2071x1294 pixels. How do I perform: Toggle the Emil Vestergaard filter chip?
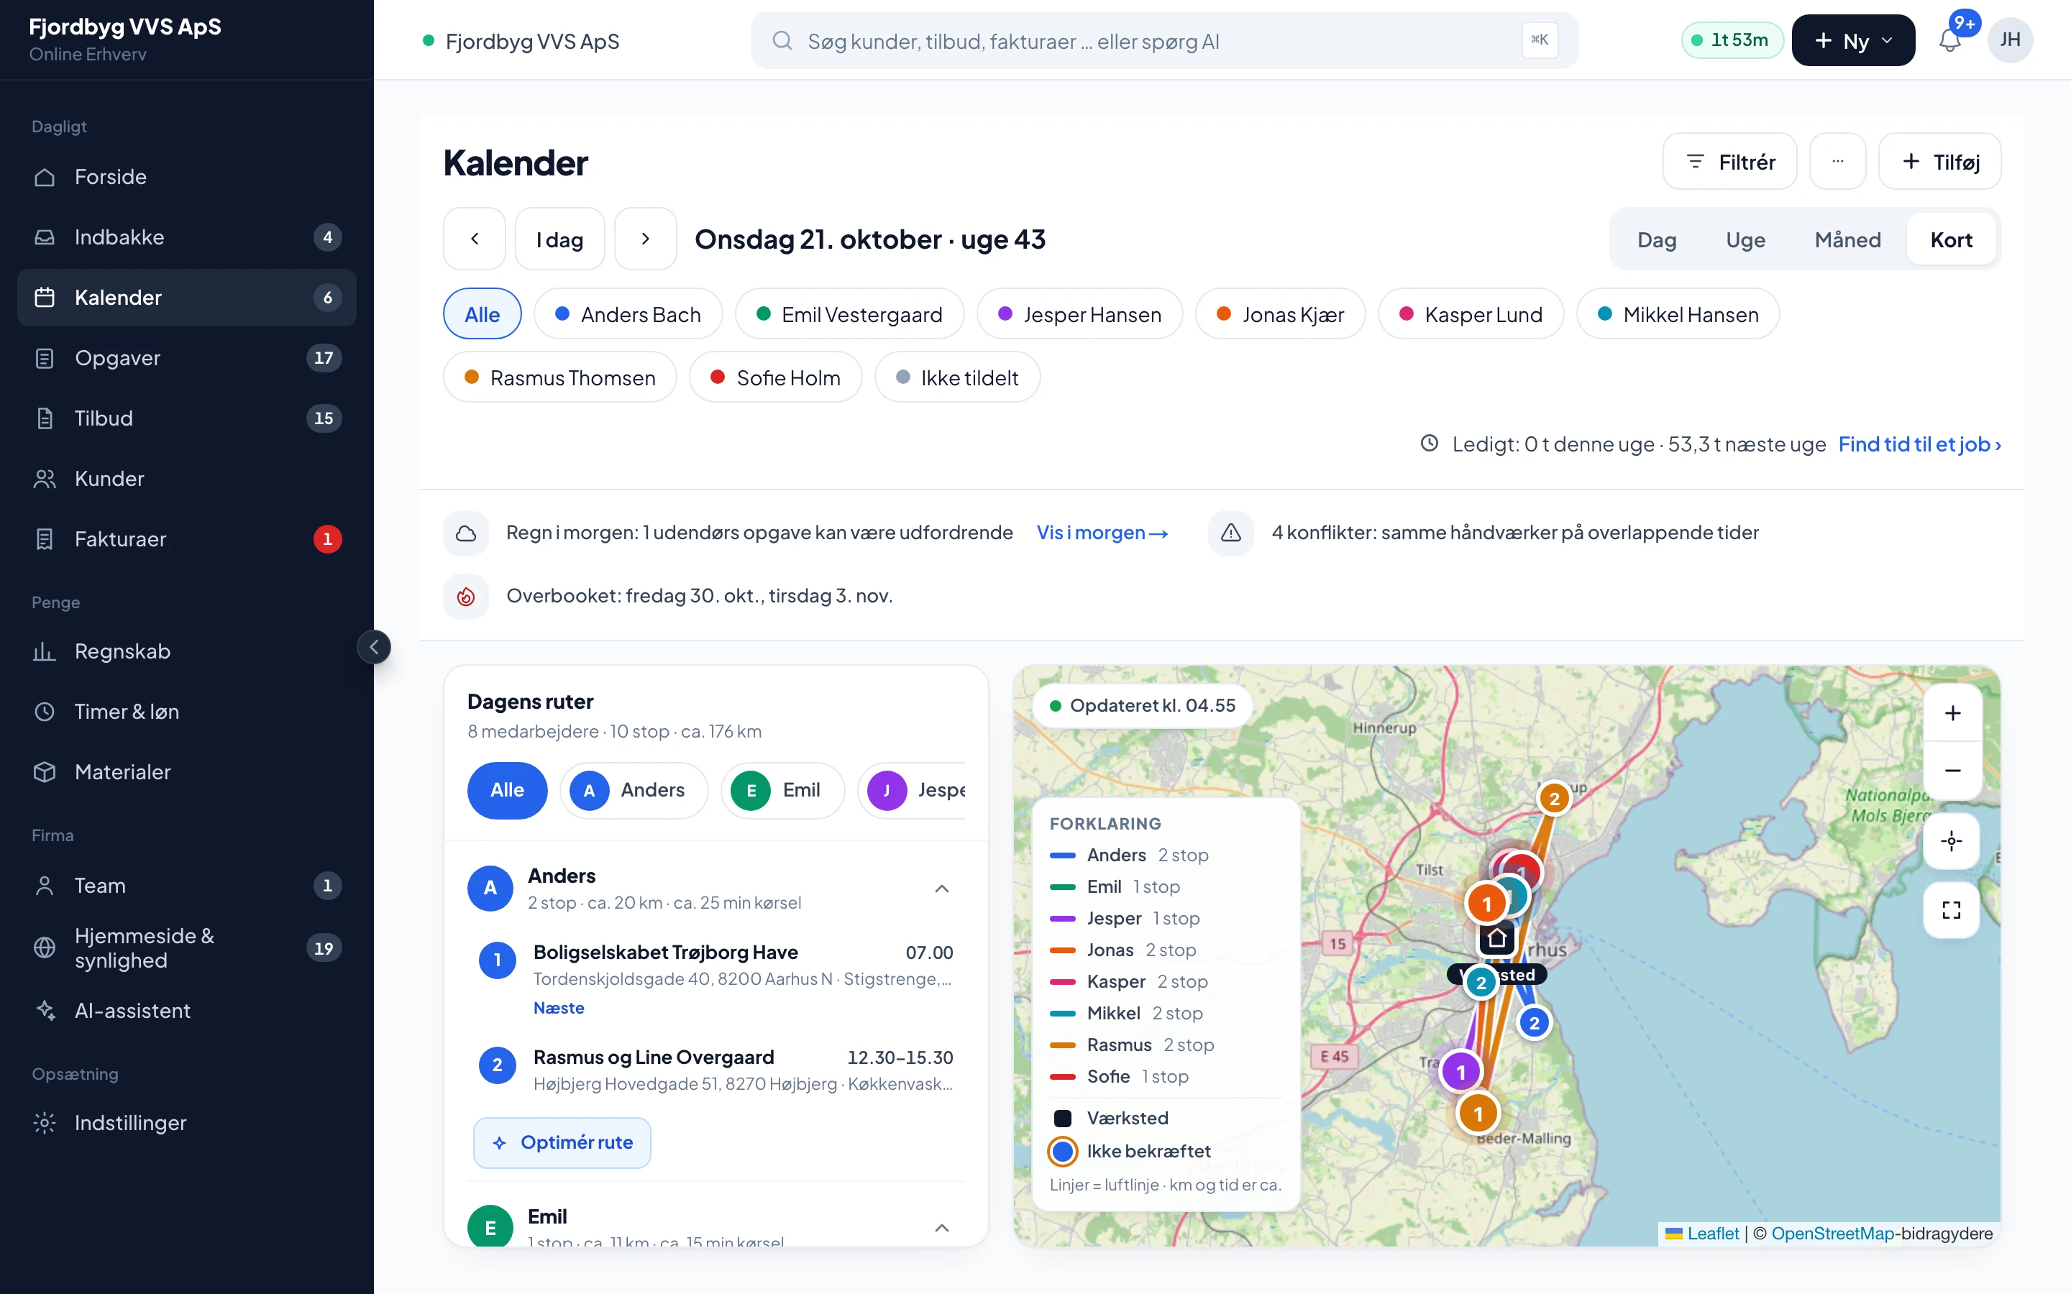tap(849, 314)
